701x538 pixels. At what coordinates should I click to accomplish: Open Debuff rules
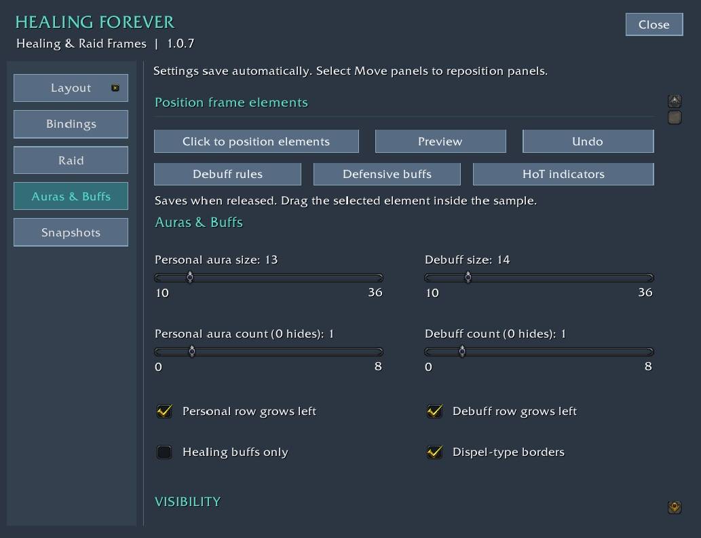coord(227,174)
